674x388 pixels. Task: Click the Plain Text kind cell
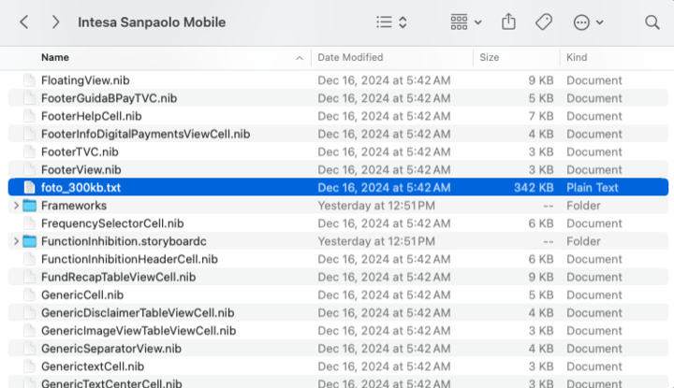[x=593, y=188]
